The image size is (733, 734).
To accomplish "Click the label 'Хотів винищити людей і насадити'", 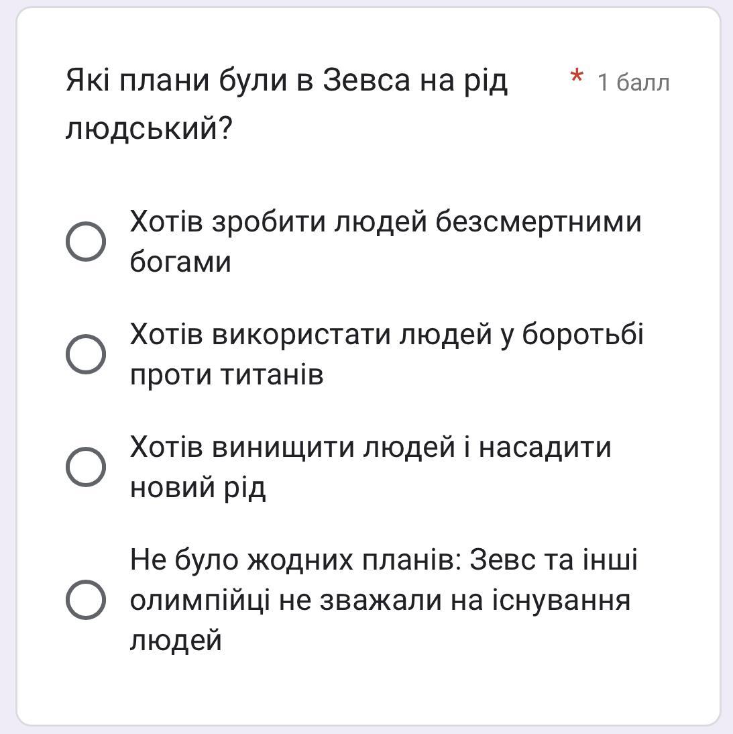I will click(370, 447).
